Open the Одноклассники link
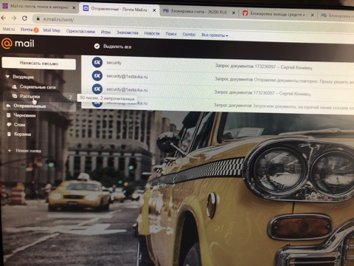354x266 pixels. point(80,31)
